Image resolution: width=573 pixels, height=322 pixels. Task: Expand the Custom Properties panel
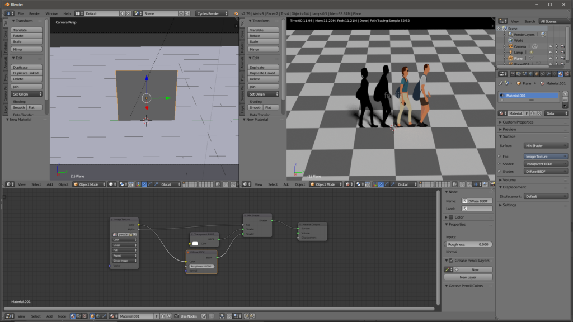click(518, 122)
